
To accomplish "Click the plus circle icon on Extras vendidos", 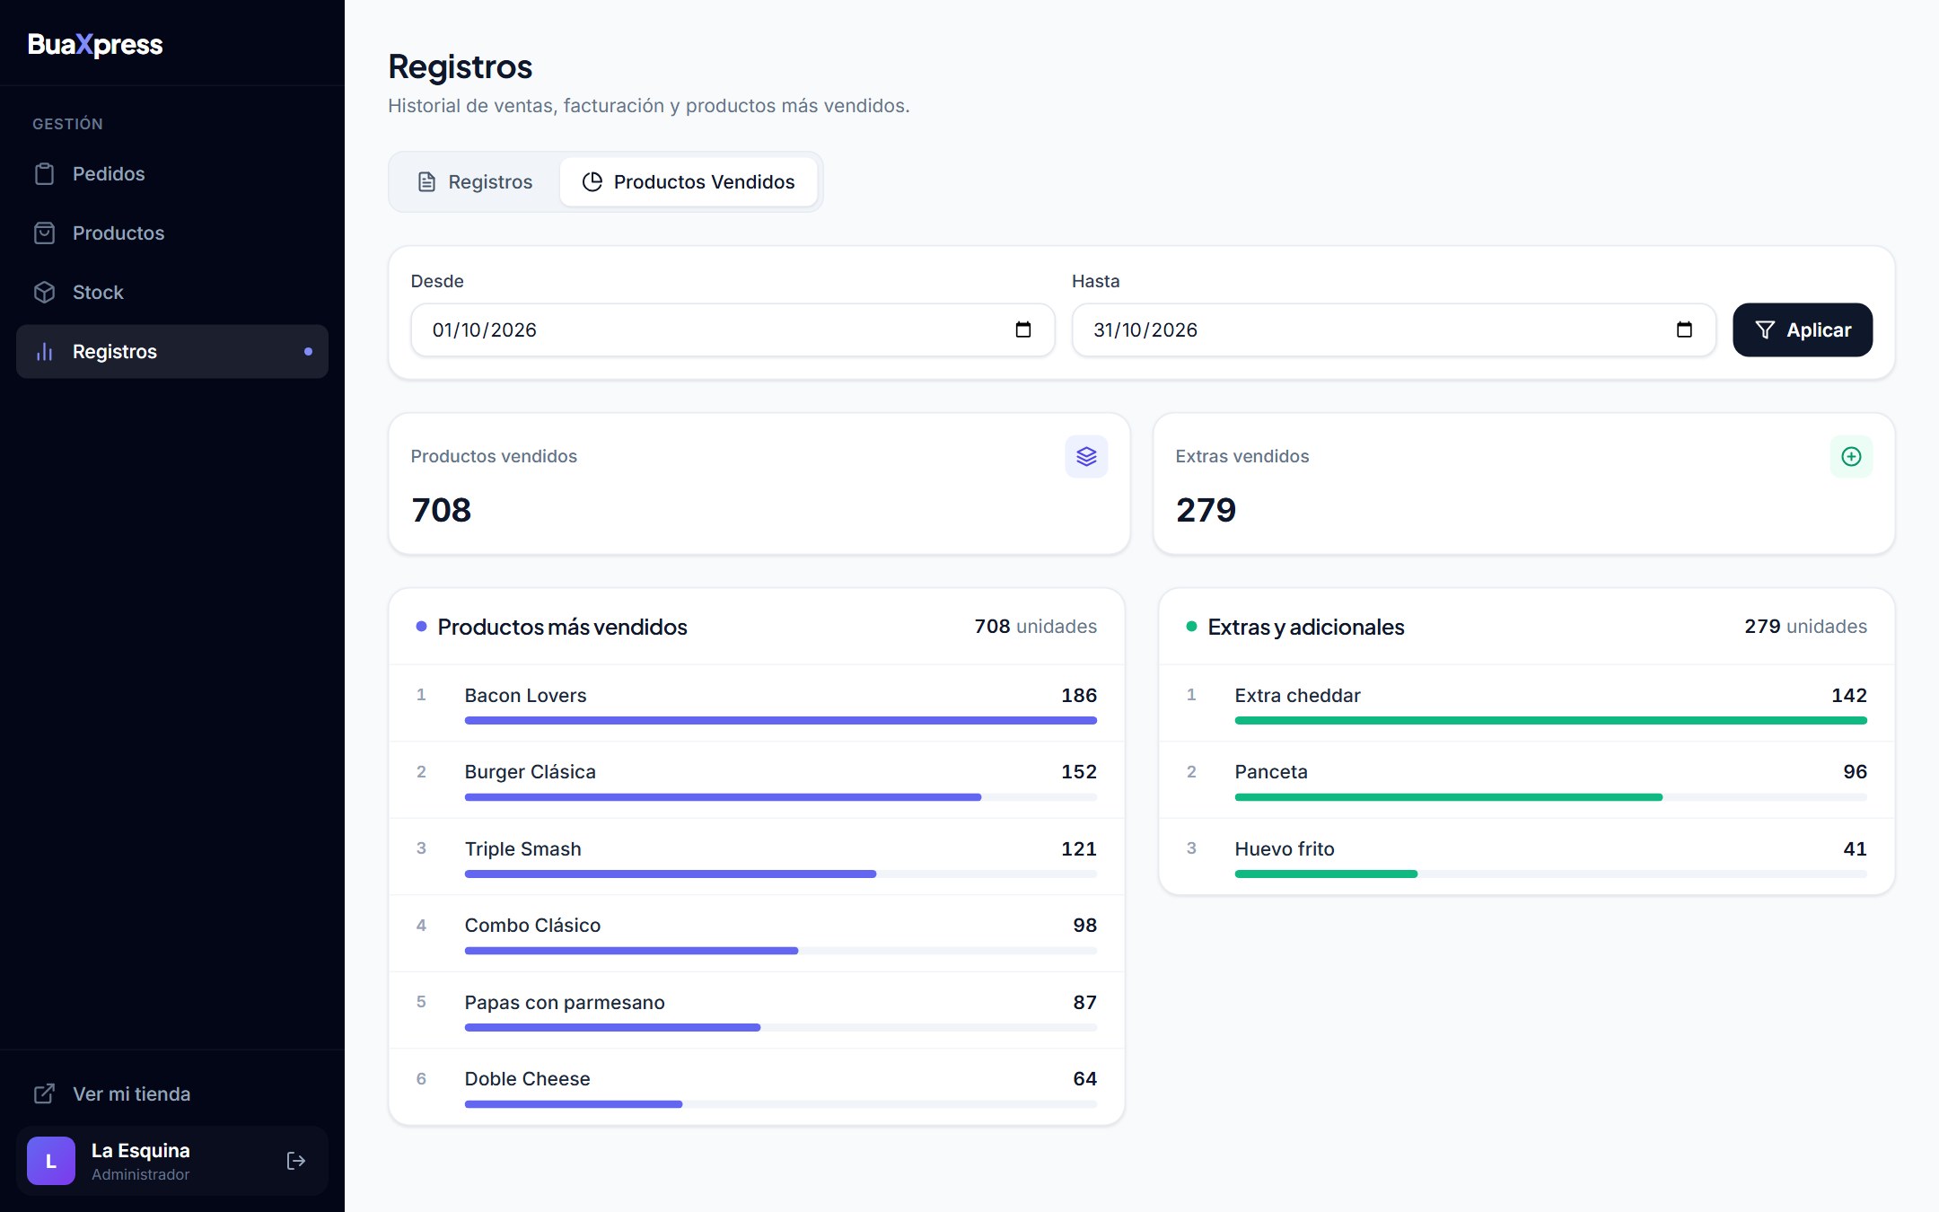I will tap(1851, 456).
